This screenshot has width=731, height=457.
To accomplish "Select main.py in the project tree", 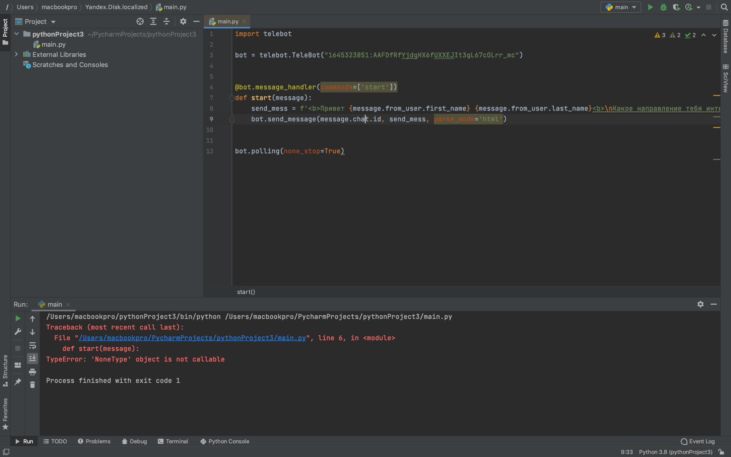I will (x=53, y=45).
